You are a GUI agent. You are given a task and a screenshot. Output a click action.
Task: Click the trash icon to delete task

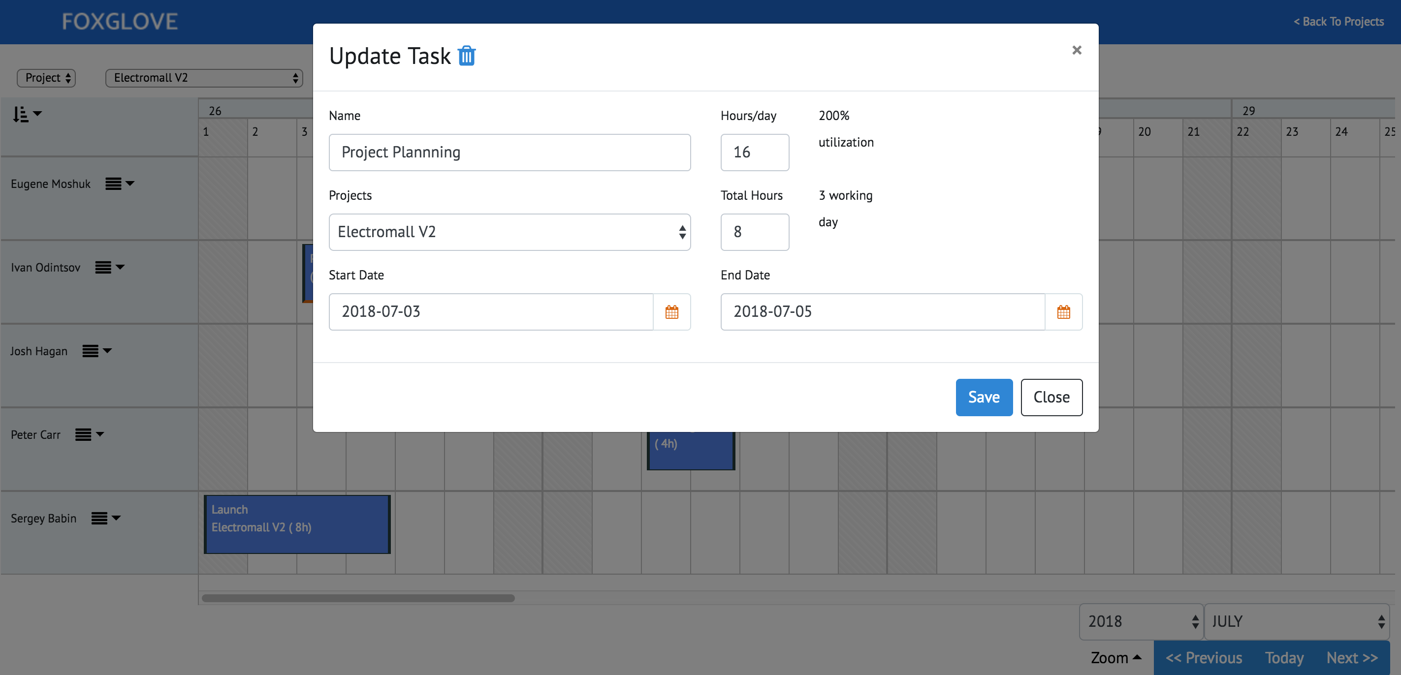pyautogui.click(x=466, y=56)
